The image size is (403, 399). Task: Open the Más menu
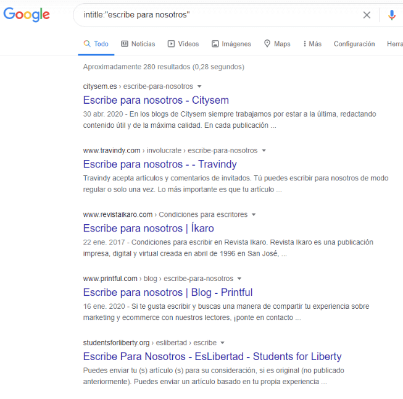click(312, 44)
